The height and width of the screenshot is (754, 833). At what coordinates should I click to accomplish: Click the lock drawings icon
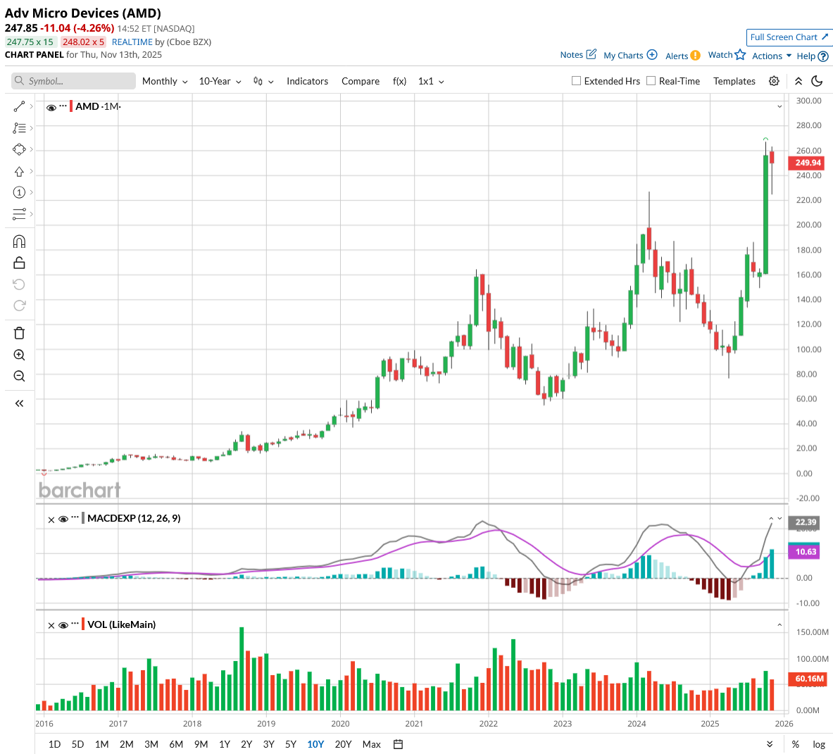(x=19, y=263)
